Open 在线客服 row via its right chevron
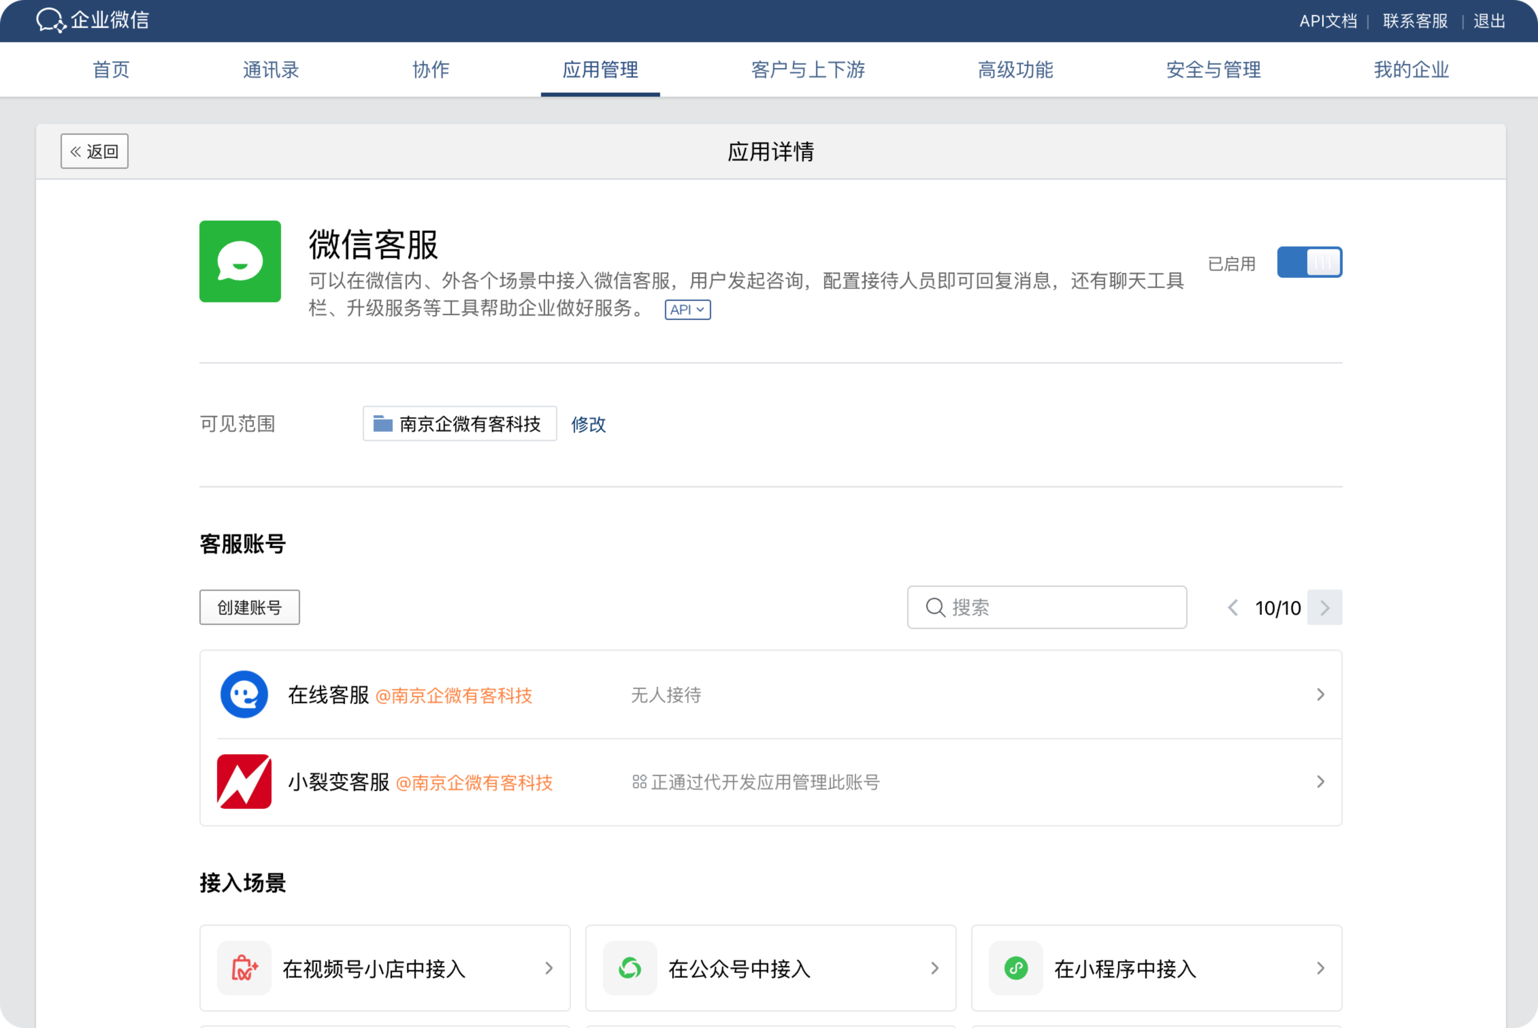The width and height of the screenshot is (1538, 1028). point(1321,694)
